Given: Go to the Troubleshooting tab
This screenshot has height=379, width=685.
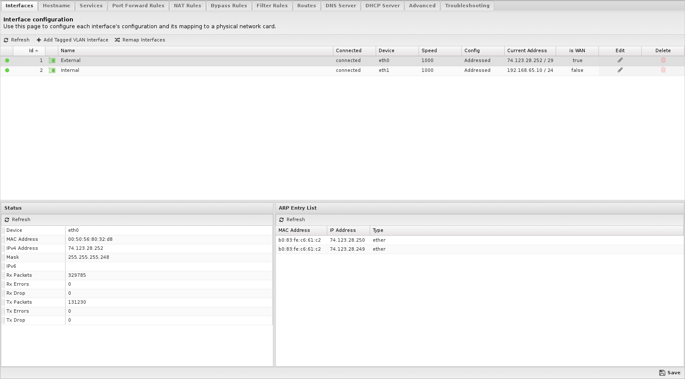Looking at the screenshot, I should [x=467, y=6].
